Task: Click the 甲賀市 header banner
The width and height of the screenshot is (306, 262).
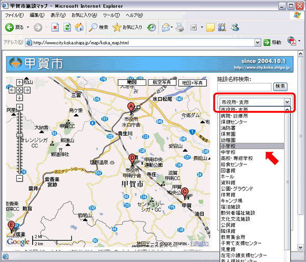Action: [x=149, y=64]
